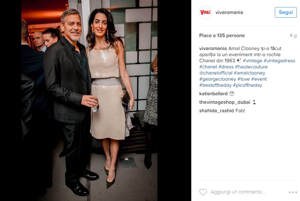View shahida_rashid's profile
The height and width of the screenshot is (201, 300).
coord(216,111)
